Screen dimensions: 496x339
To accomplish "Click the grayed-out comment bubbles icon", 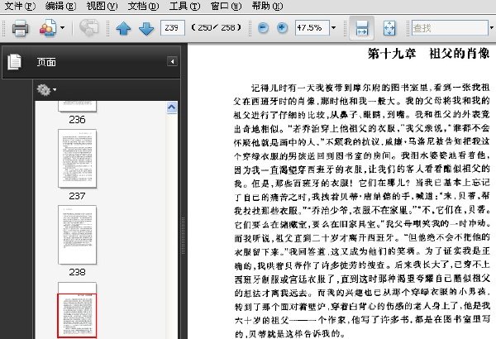I will [89, 27].
